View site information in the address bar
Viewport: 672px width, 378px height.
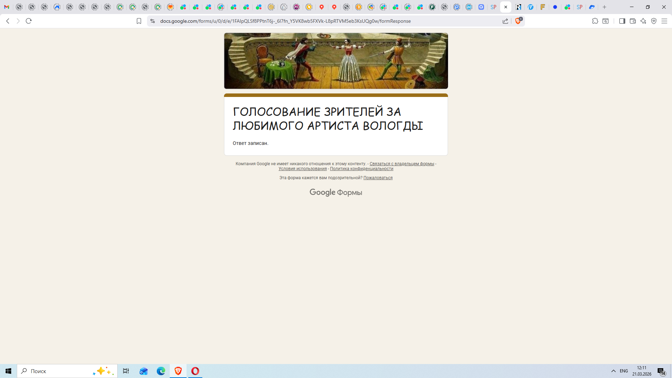(152, 21)
